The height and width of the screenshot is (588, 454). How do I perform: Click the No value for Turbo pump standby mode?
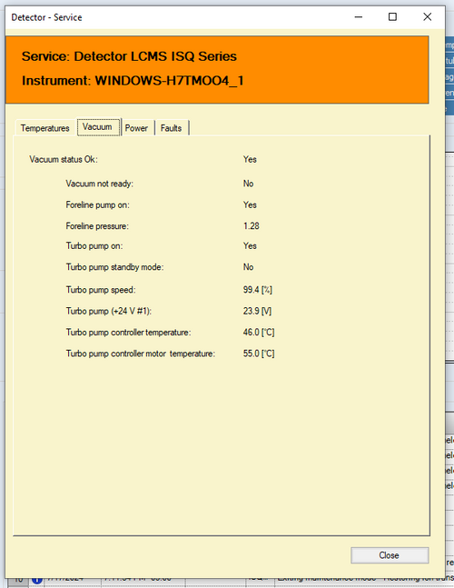pos(249,267)
